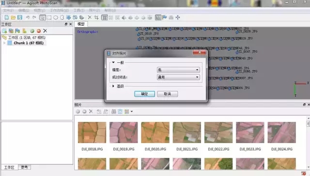Reset the view with the arrows icon
Image resolution: width=310 pixels, height=176 pixels.
(x=178, y=17)
